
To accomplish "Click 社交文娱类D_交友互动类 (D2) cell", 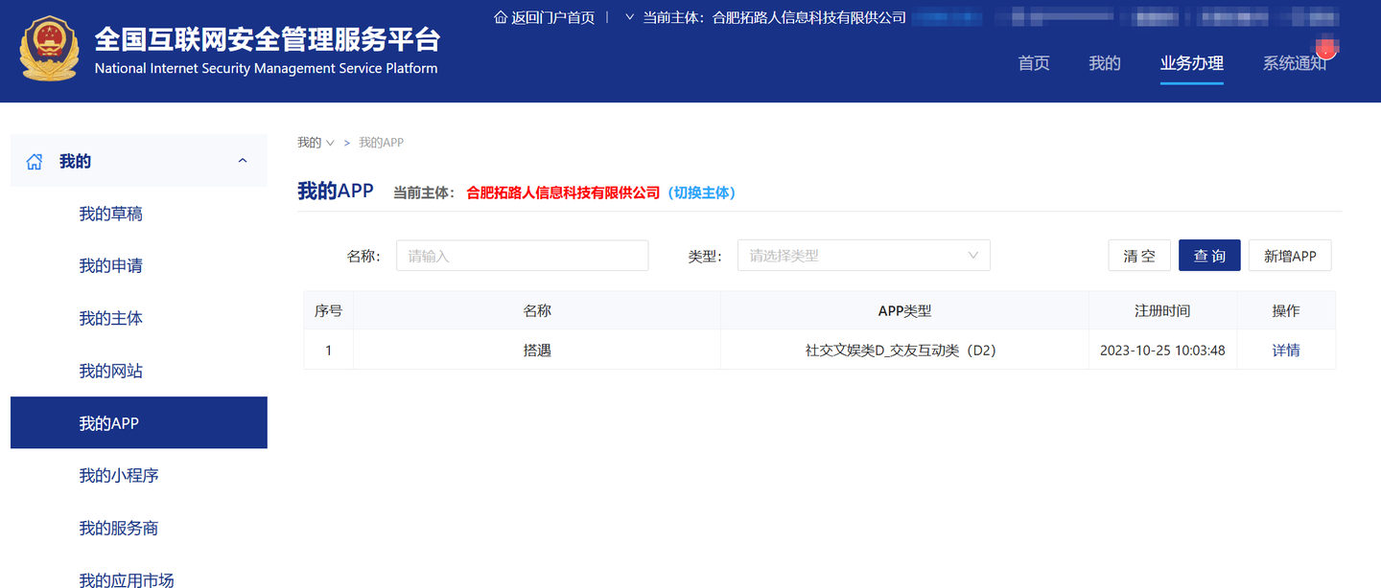I will click(904, 351).
